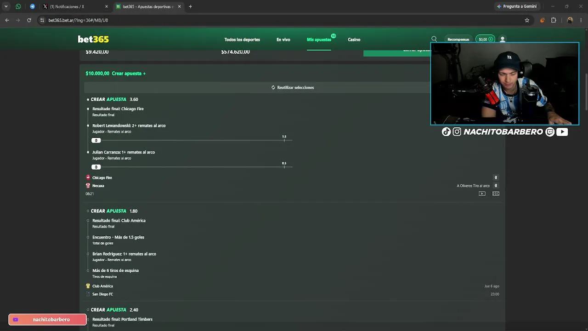Click the Lewandowski shots progress bar

tap(192, 140)
